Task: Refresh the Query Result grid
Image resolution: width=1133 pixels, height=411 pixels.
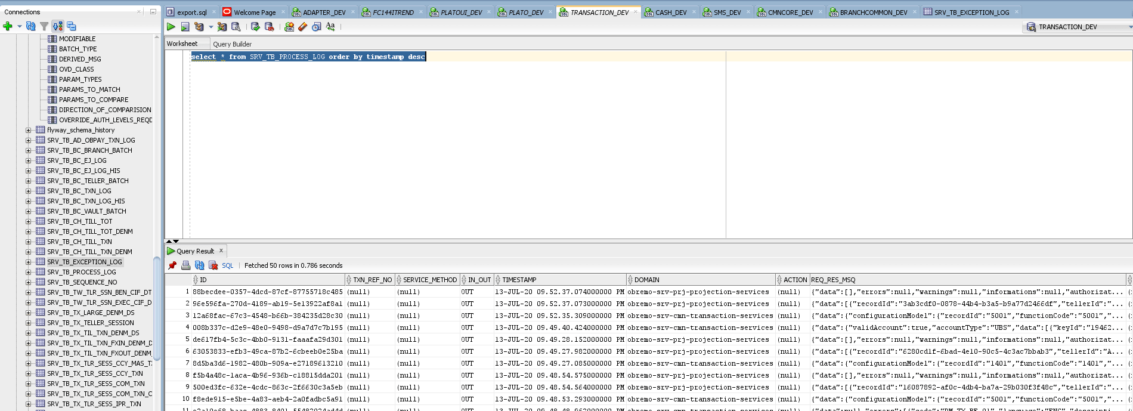Action: [x=200, y=265]
